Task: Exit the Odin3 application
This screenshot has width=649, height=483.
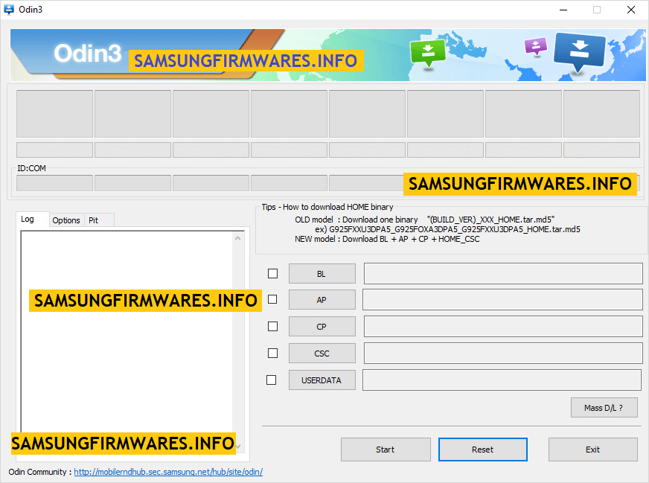Action: coord(592,450)
